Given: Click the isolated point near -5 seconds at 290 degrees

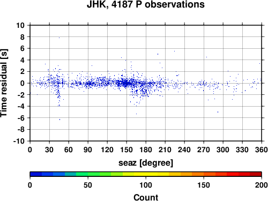Looking at the screenshot, I should pos(218,112).
